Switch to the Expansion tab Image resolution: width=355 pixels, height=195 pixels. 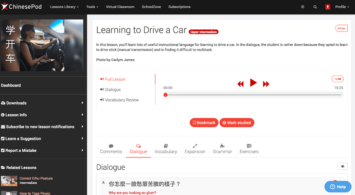pyautogui.click(x=194, y=149)
